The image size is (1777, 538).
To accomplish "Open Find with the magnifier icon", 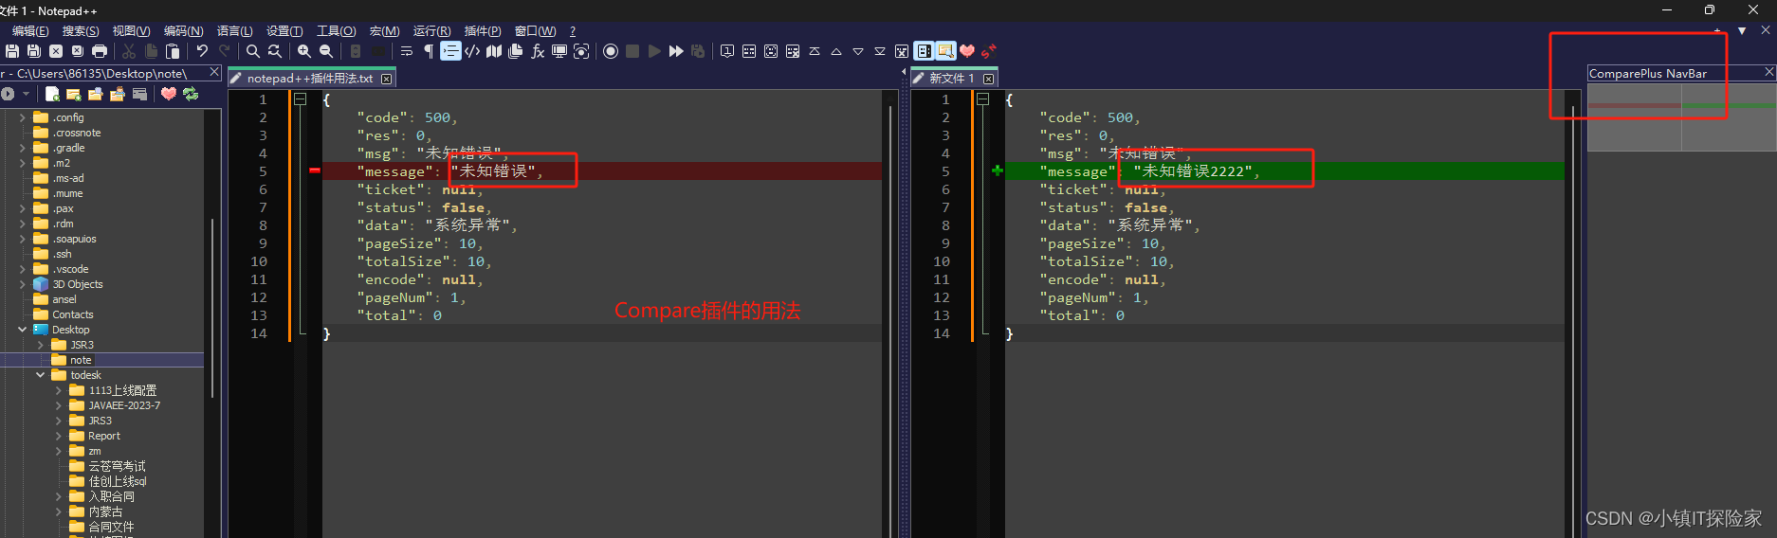I will coord(253,51).
